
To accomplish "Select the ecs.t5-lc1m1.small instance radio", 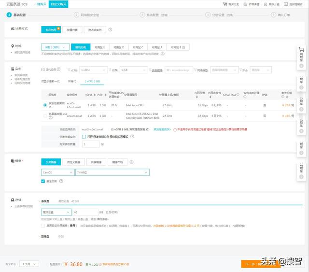I will (45, 105).
